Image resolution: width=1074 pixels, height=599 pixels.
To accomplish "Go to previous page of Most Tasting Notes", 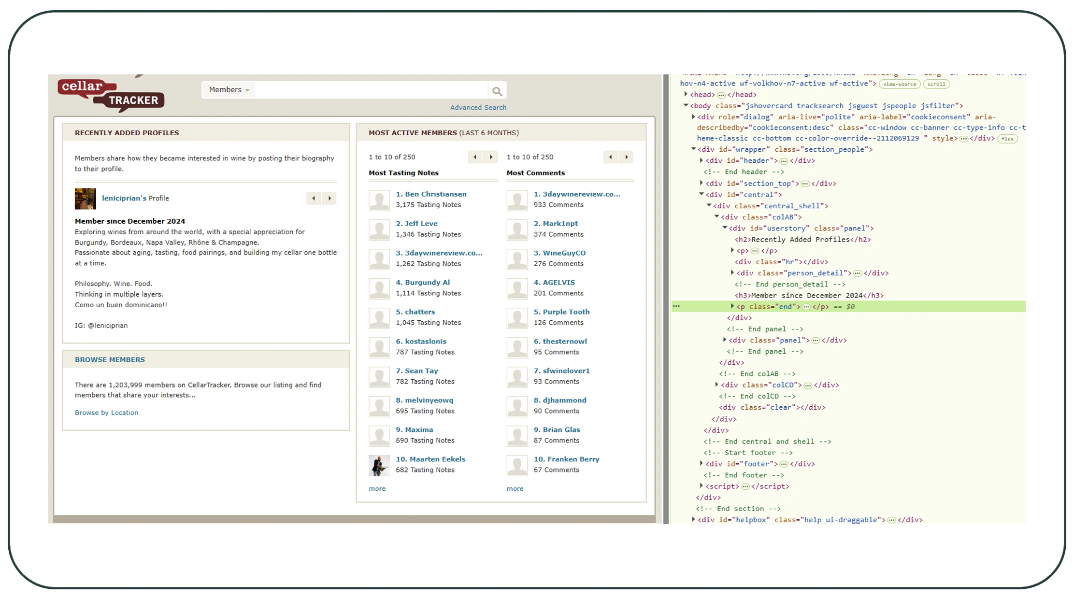I will (x=475, y=157).
